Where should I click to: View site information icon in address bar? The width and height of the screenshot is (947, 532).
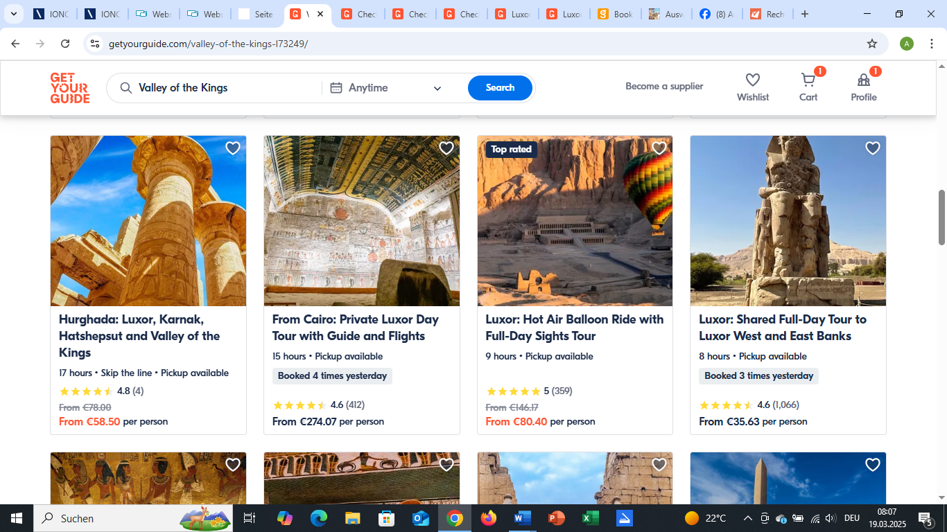[94, 44]
